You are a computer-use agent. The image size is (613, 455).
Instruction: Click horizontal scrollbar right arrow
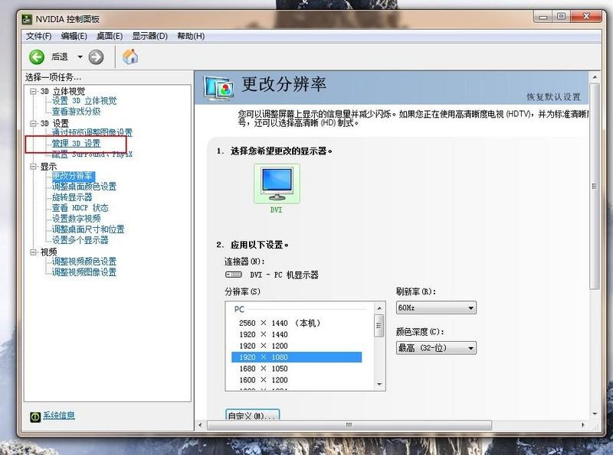tap(583, 425)
